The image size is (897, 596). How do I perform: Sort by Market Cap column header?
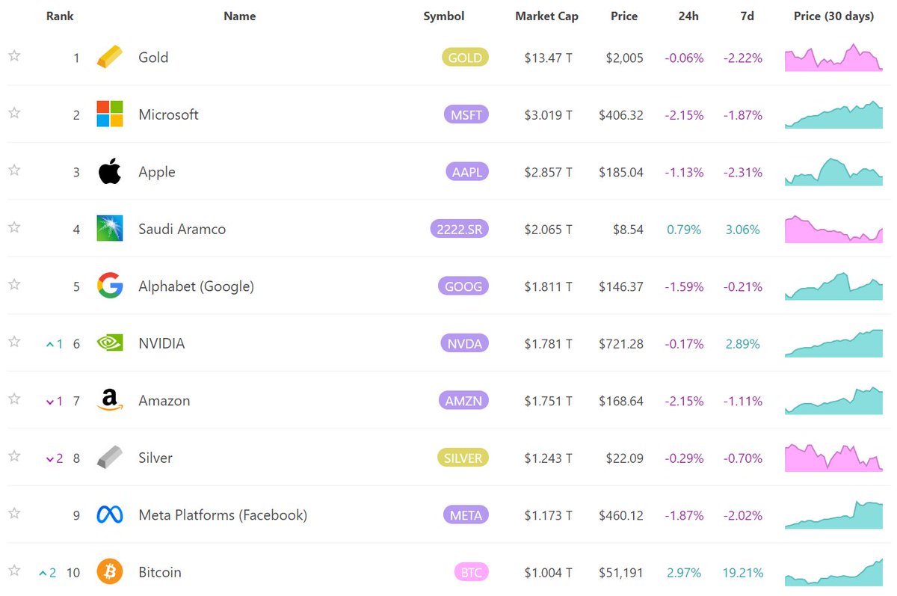point(546,16)
